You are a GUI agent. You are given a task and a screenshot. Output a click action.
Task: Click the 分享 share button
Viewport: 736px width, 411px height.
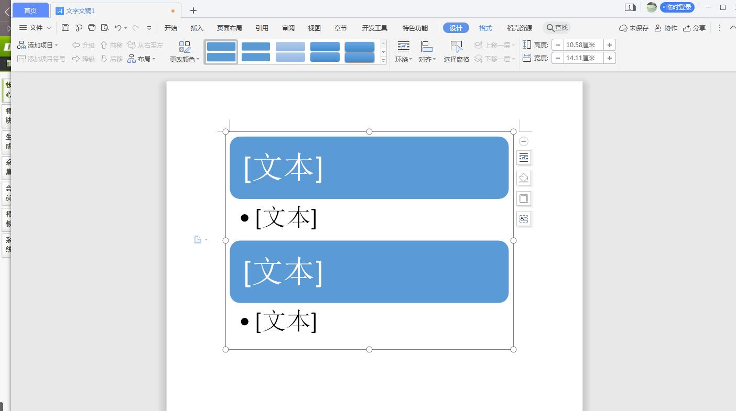click(x=694, y=28)
